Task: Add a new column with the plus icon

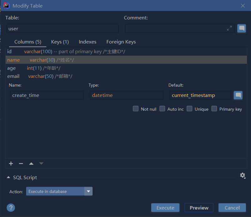Action: pos(11,163)
